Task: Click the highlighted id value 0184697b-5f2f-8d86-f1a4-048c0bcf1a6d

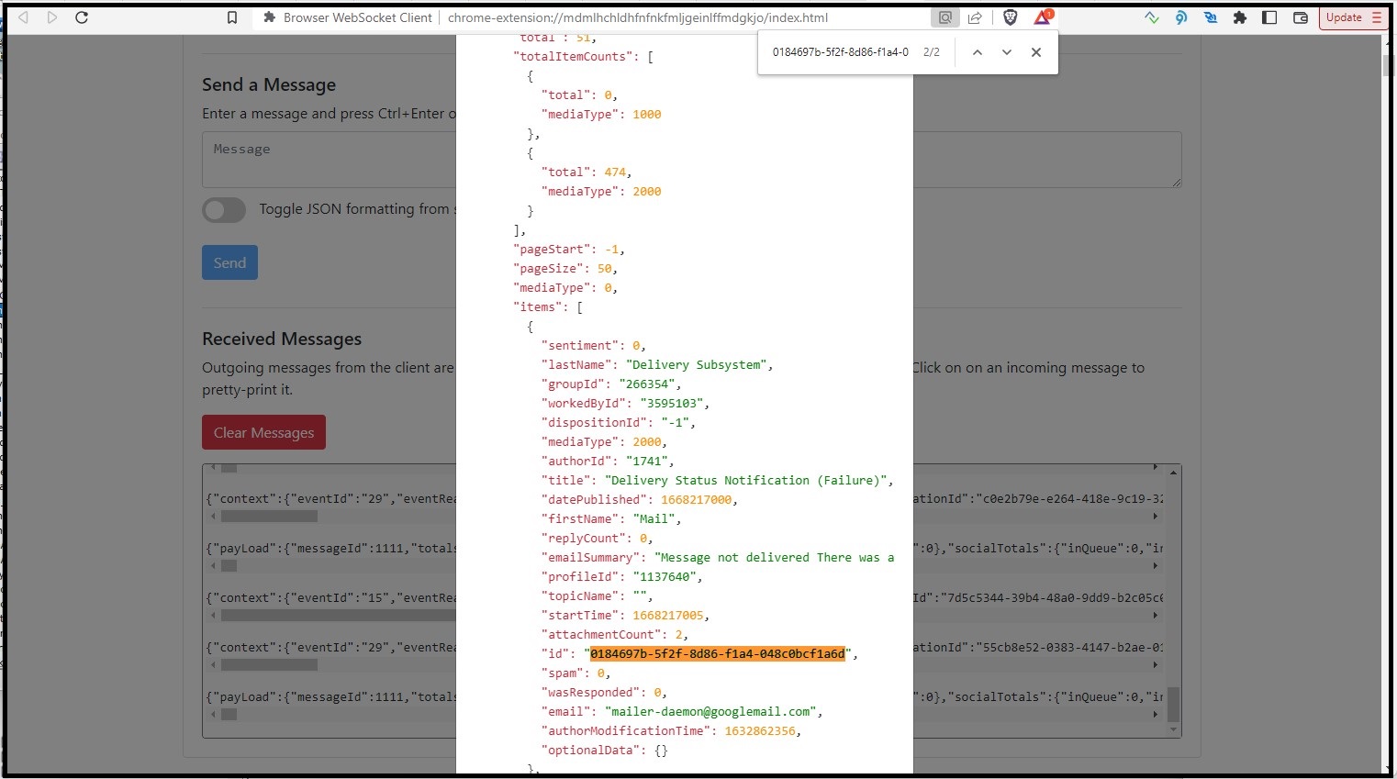Action: coord(717,654)
